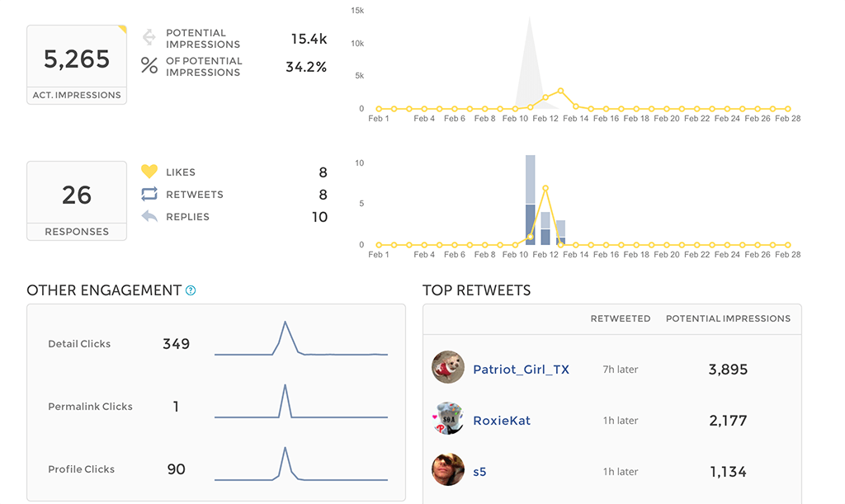Click the Replies reply-arrow icon
The image size is (845, 504).
pyautogui.click(x=149, y=216)
